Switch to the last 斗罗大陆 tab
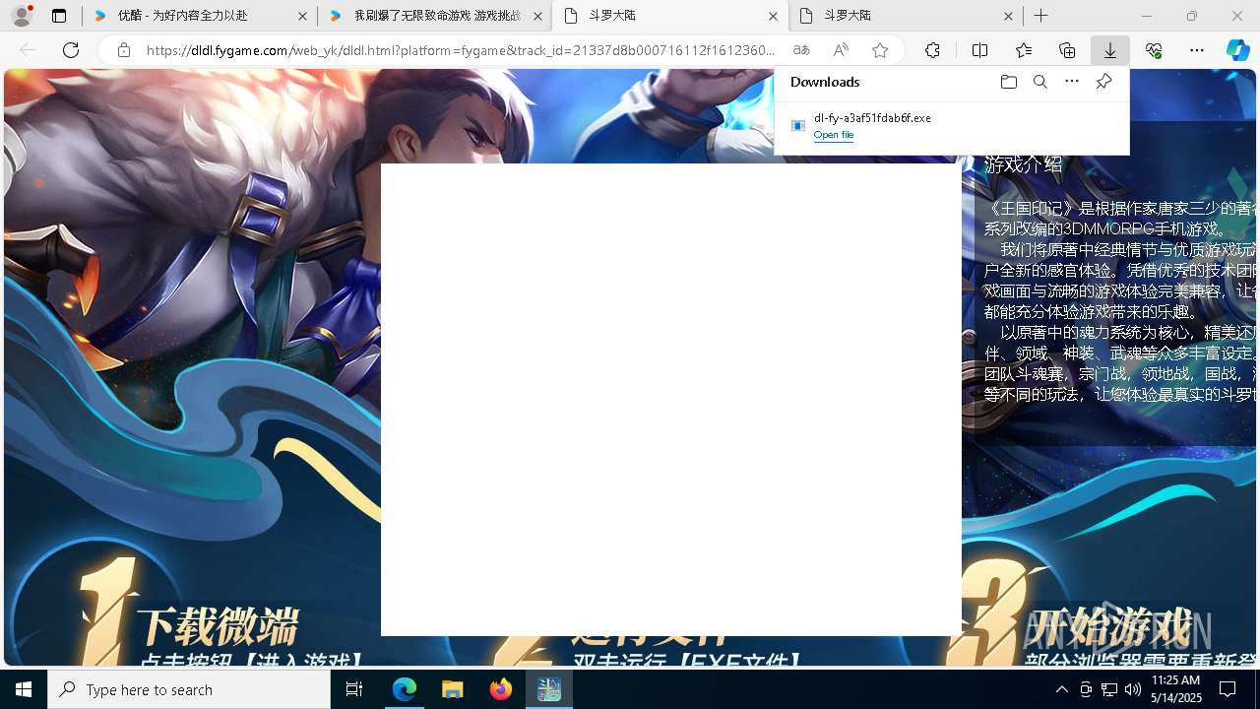 (x=906, y=16)
